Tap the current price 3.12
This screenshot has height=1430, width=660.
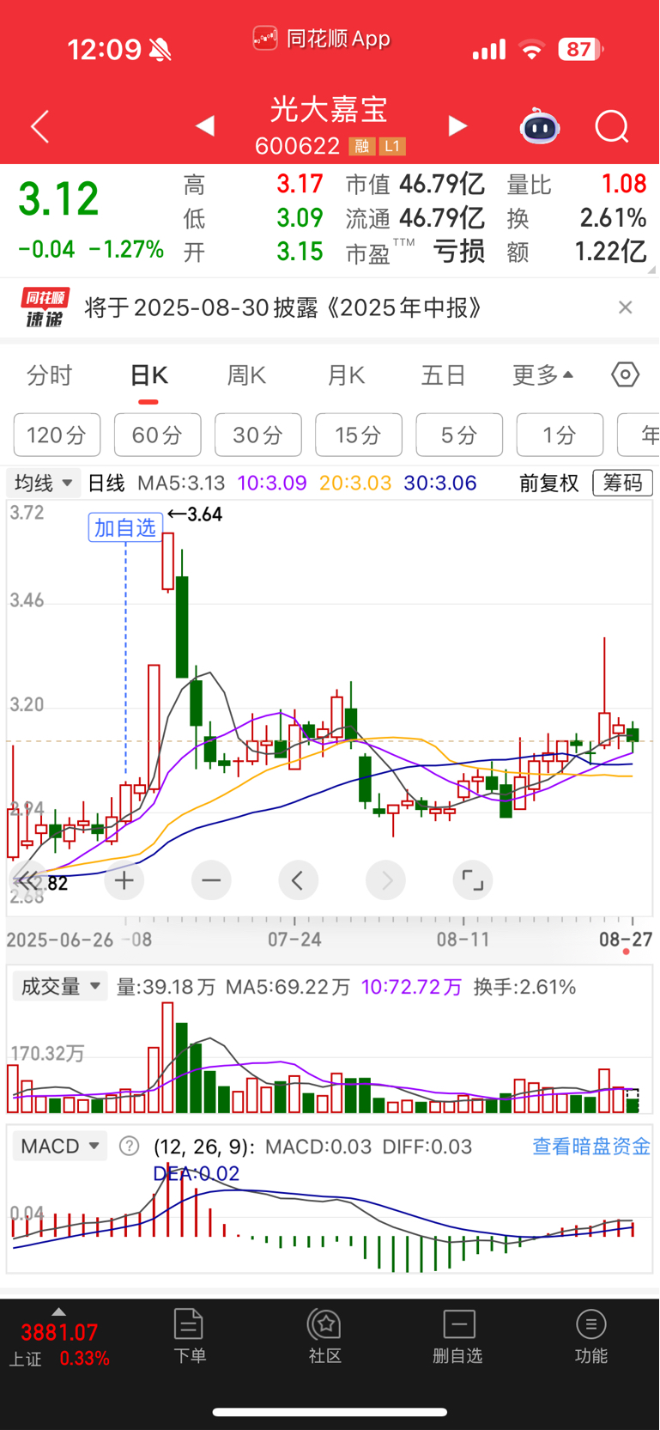(59, 199)
